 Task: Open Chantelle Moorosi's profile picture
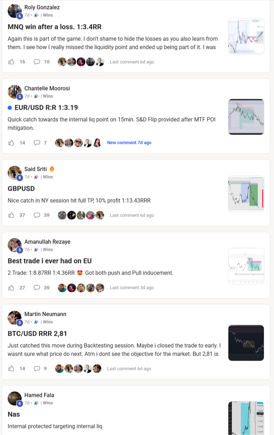tap(15, 92)
